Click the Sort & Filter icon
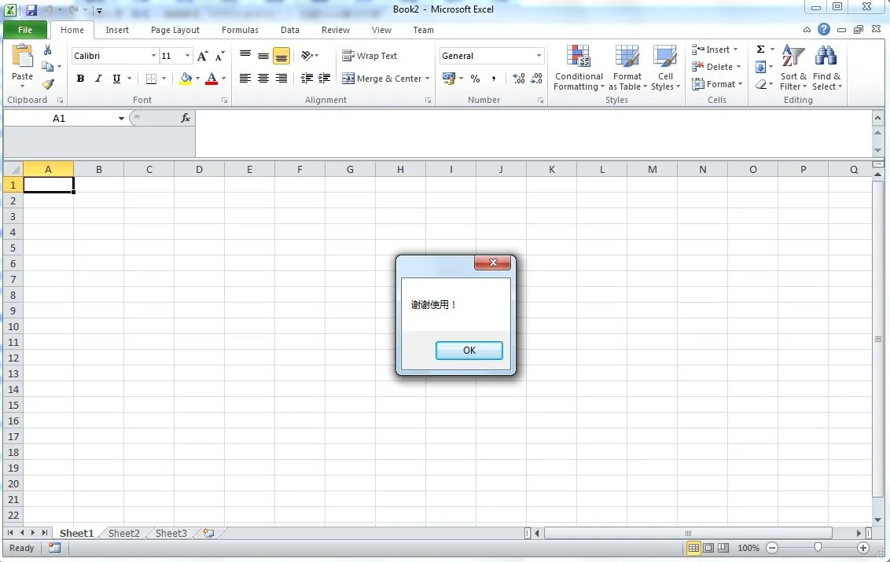Screen dimensions: 890x562 point(793,68)
